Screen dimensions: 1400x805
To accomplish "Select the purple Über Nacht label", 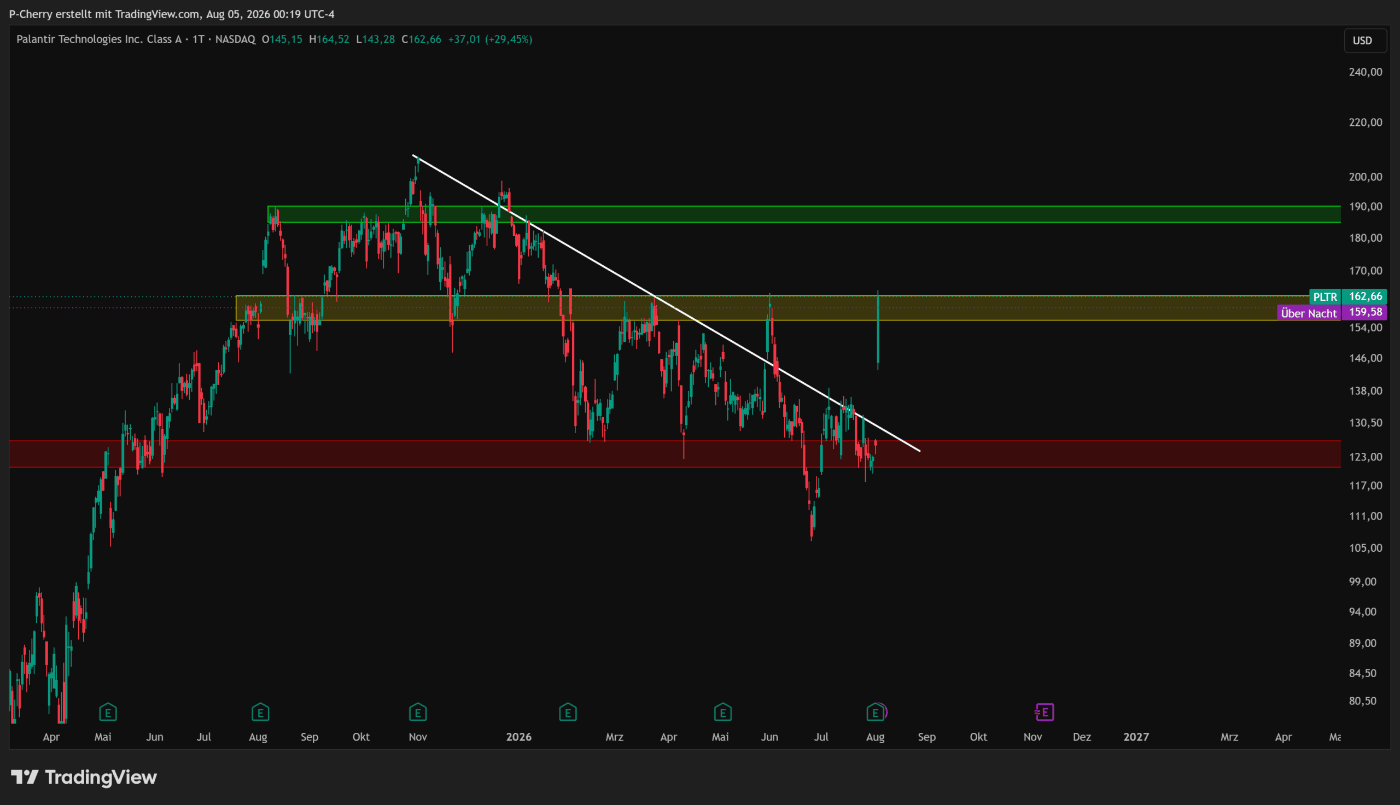I will point(1309,313).
